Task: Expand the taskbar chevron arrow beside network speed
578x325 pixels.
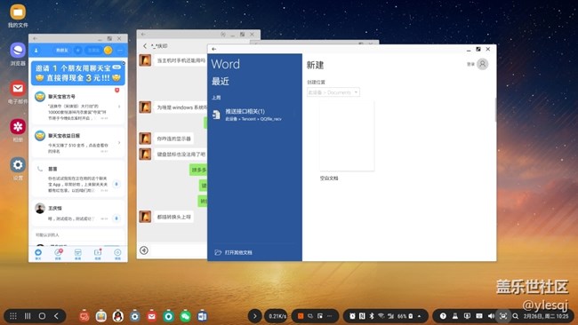Action: [x=254, y=316]
